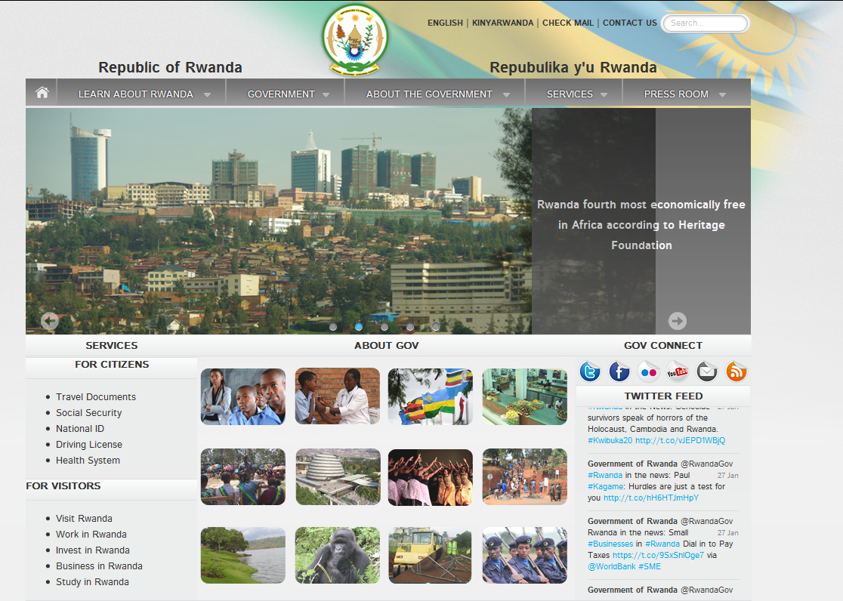The width and height of the screenshot is (843, 601).
Task: Open the PRESS ROOM menu item
Action: coord(676,94)
